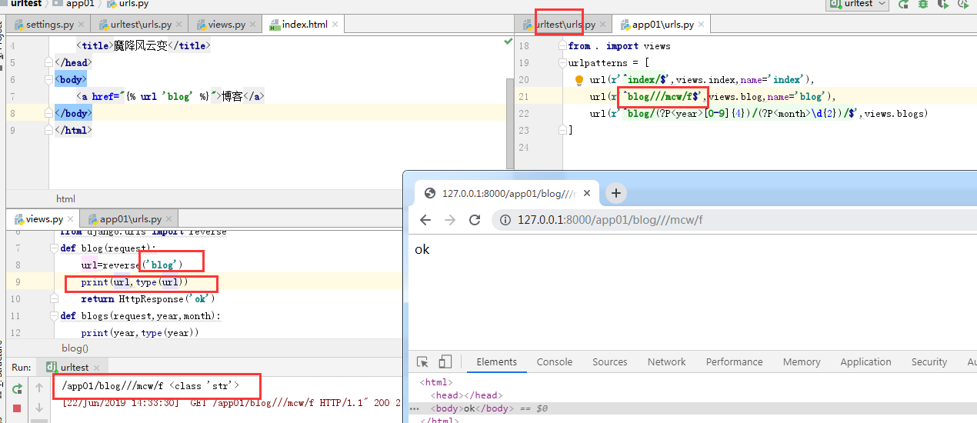This screenshot has height=423, width=977.
Task: Rerun urltest from Run panel green icon
Action: click(x=17, y=389)
